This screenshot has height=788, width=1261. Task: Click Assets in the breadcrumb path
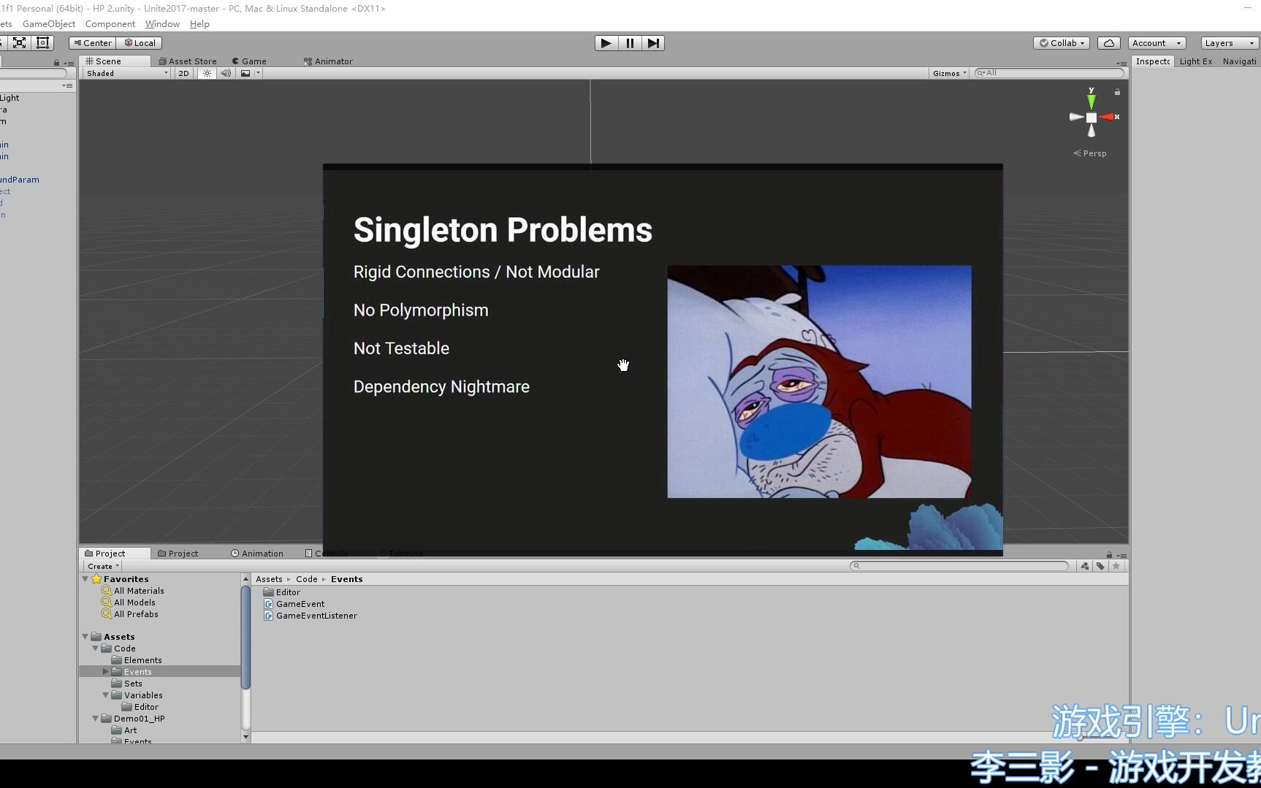(269, 579)
